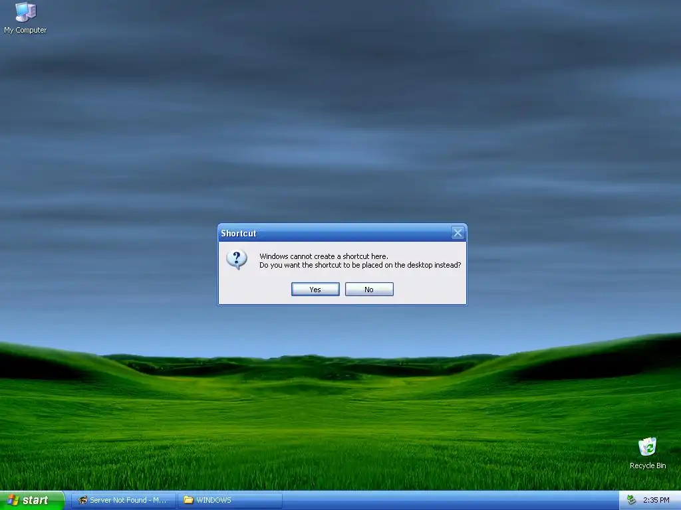Switch to WINDOWS folder taskbar button

click(x=229, y=500)
